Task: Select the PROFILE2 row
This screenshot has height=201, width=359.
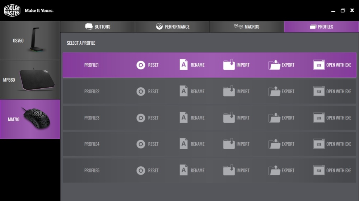Action: coord(210,91)
